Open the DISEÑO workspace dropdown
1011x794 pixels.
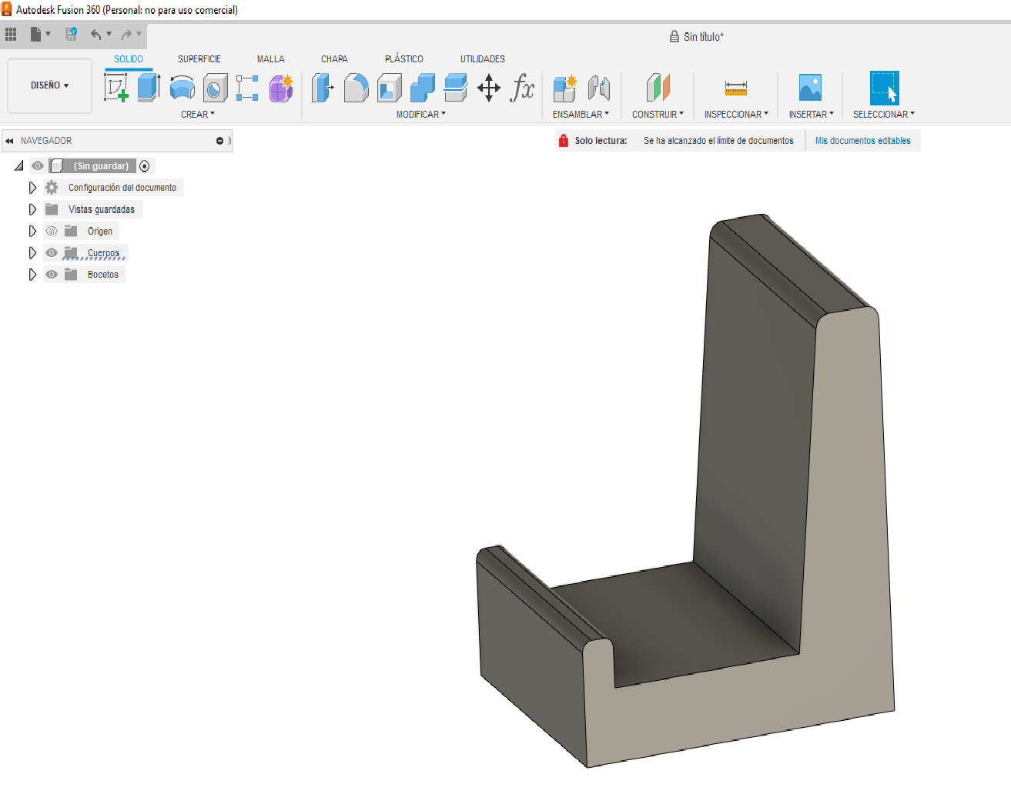(x=50, y=85)
